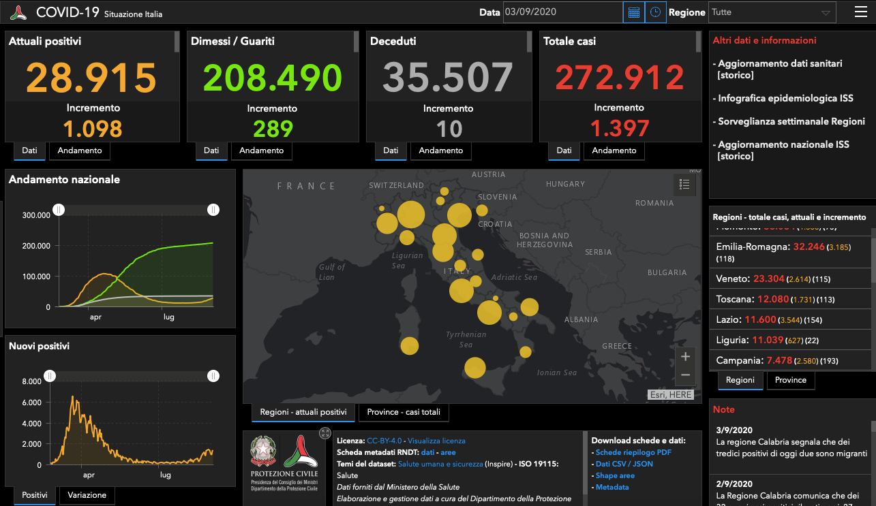This screenshot has height=506, width=876.
Task: Open the hamburger menu at top right
Action: click(861, 12)
